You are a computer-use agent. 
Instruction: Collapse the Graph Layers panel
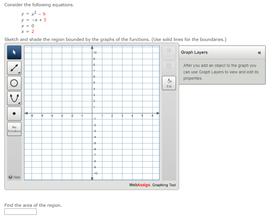point(259,52)
